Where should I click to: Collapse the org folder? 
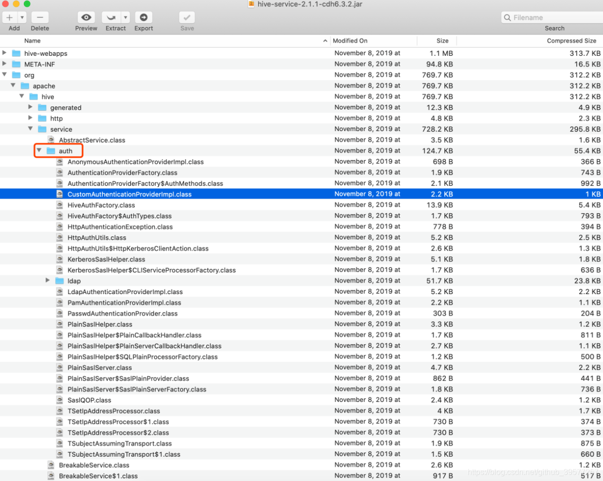click(x=4, y=74)
